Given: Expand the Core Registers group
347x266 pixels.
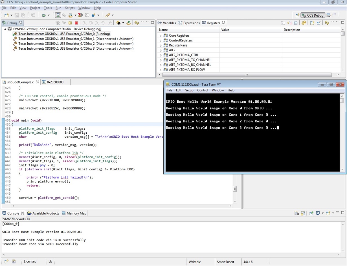Looking at the screenshot, I should click(161, 36).
